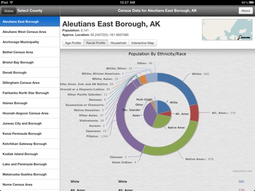Click red Afr. Amer. outer ring segment
Viewport: 255px width, 191px height.
(x=194, y=113)
